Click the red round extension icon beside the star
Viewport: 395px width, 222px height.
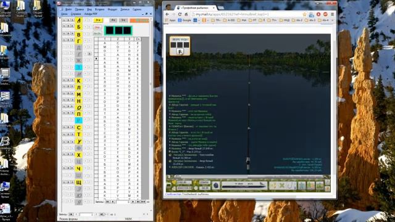coord(318,14)
